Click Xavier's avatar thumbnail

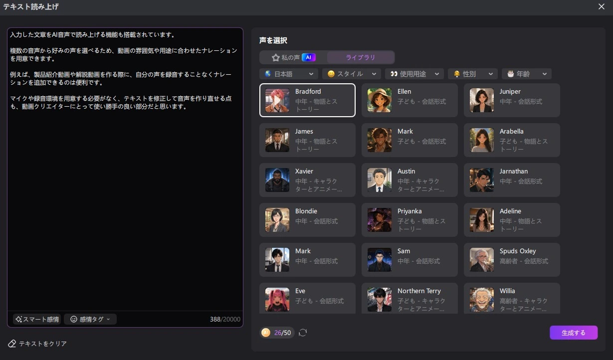click(277, 180)
